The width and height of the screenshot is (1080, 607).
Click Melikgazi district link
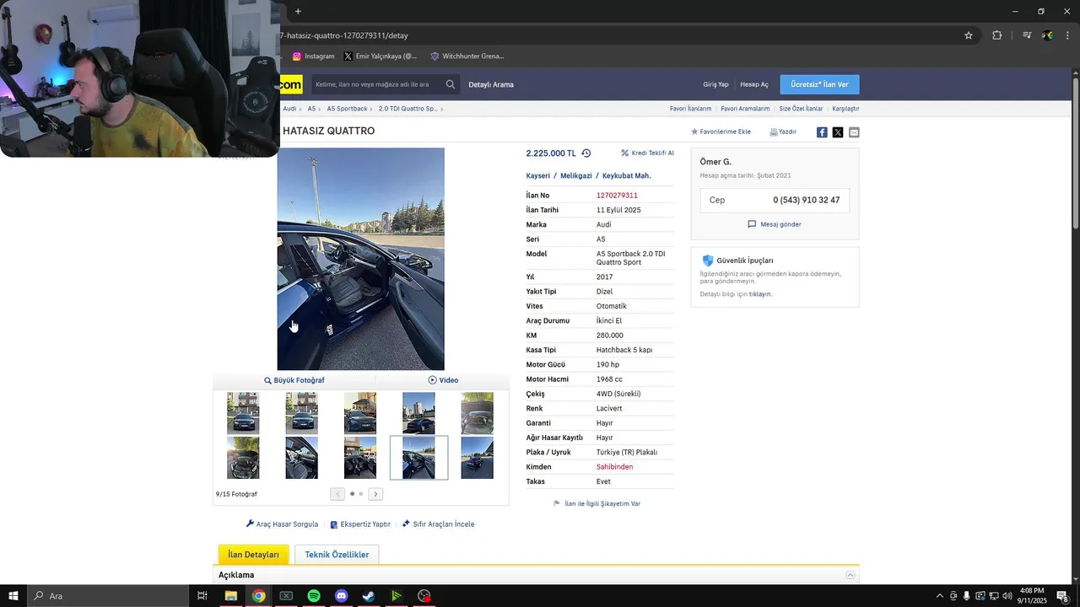(x=576, y=175)
